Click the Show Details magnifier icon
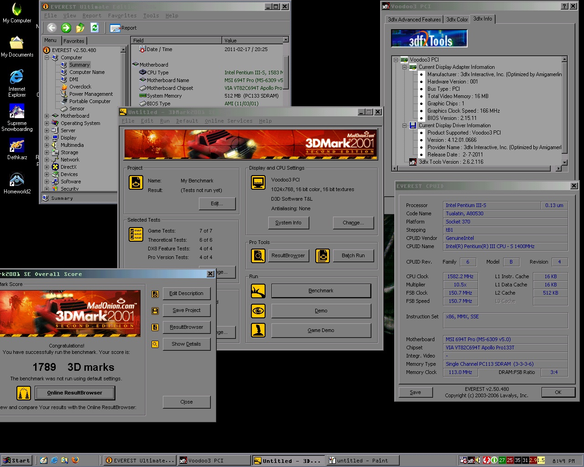 click(x=155, y=344)
